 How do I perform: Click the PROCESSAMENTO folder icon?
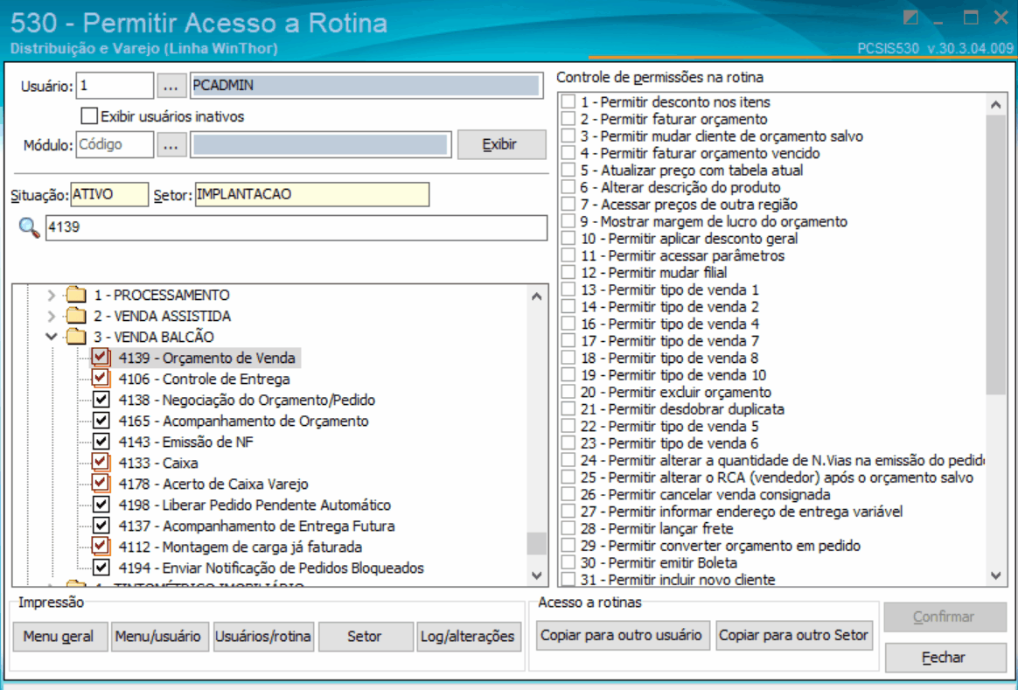[x=76, y=295]
